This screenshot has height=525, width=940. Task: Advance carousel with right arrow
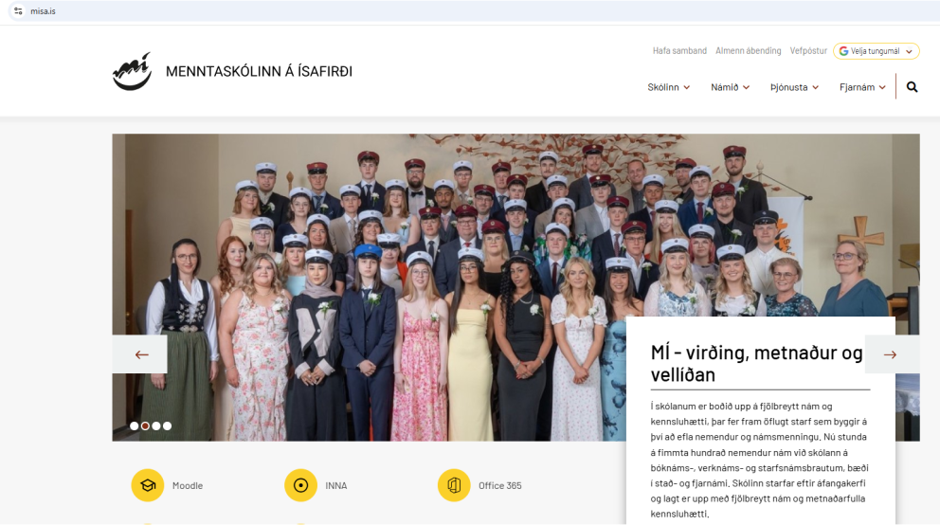click(890, 354)
